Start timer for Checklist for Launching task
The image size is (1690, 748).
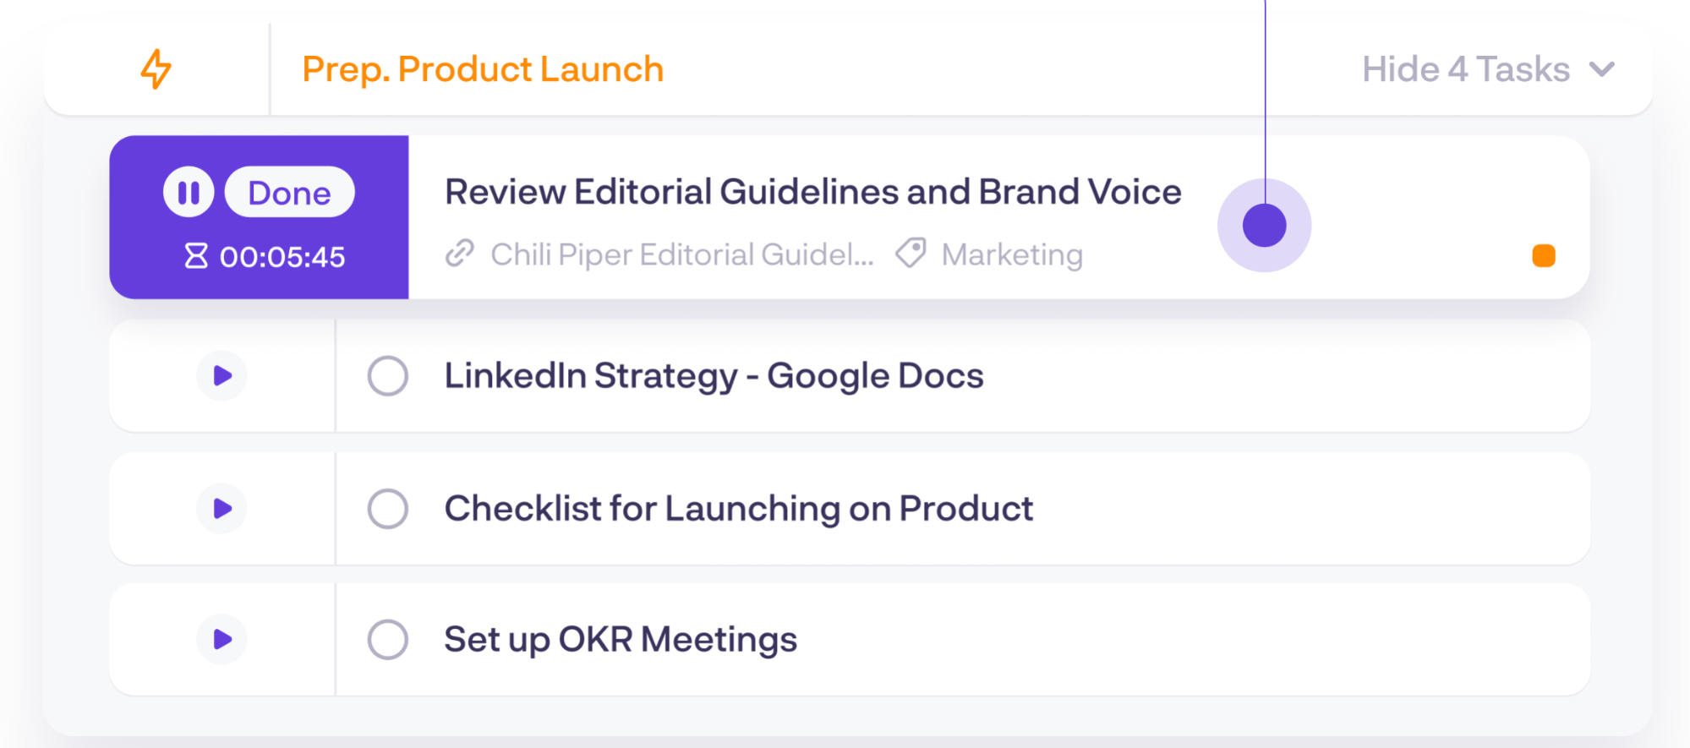222,508
